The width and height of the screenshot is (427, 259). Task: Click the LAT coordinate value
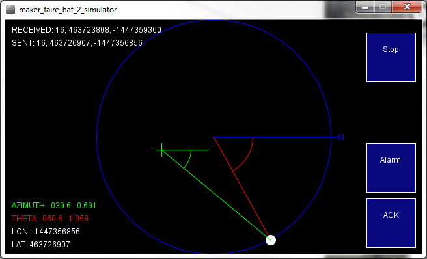(x=41, y=245)
